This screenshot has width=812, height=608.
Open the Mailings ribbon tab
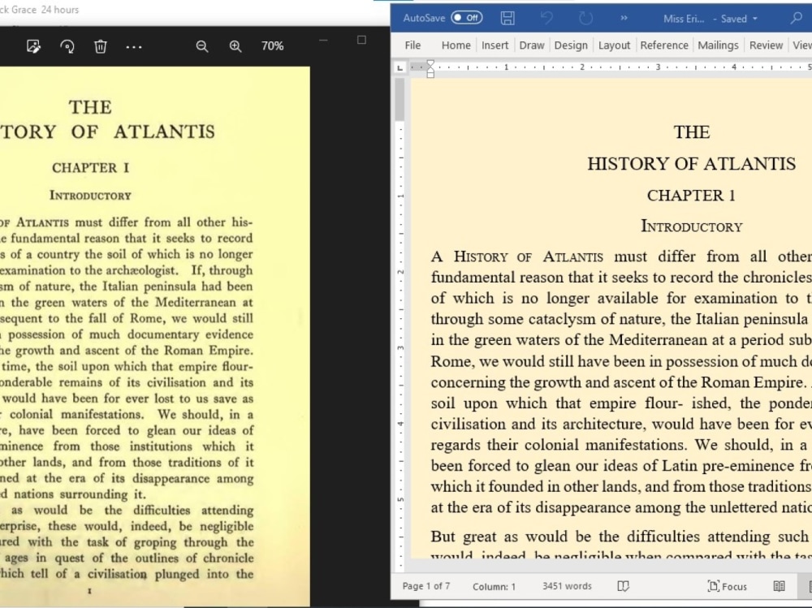click(718, 45)
